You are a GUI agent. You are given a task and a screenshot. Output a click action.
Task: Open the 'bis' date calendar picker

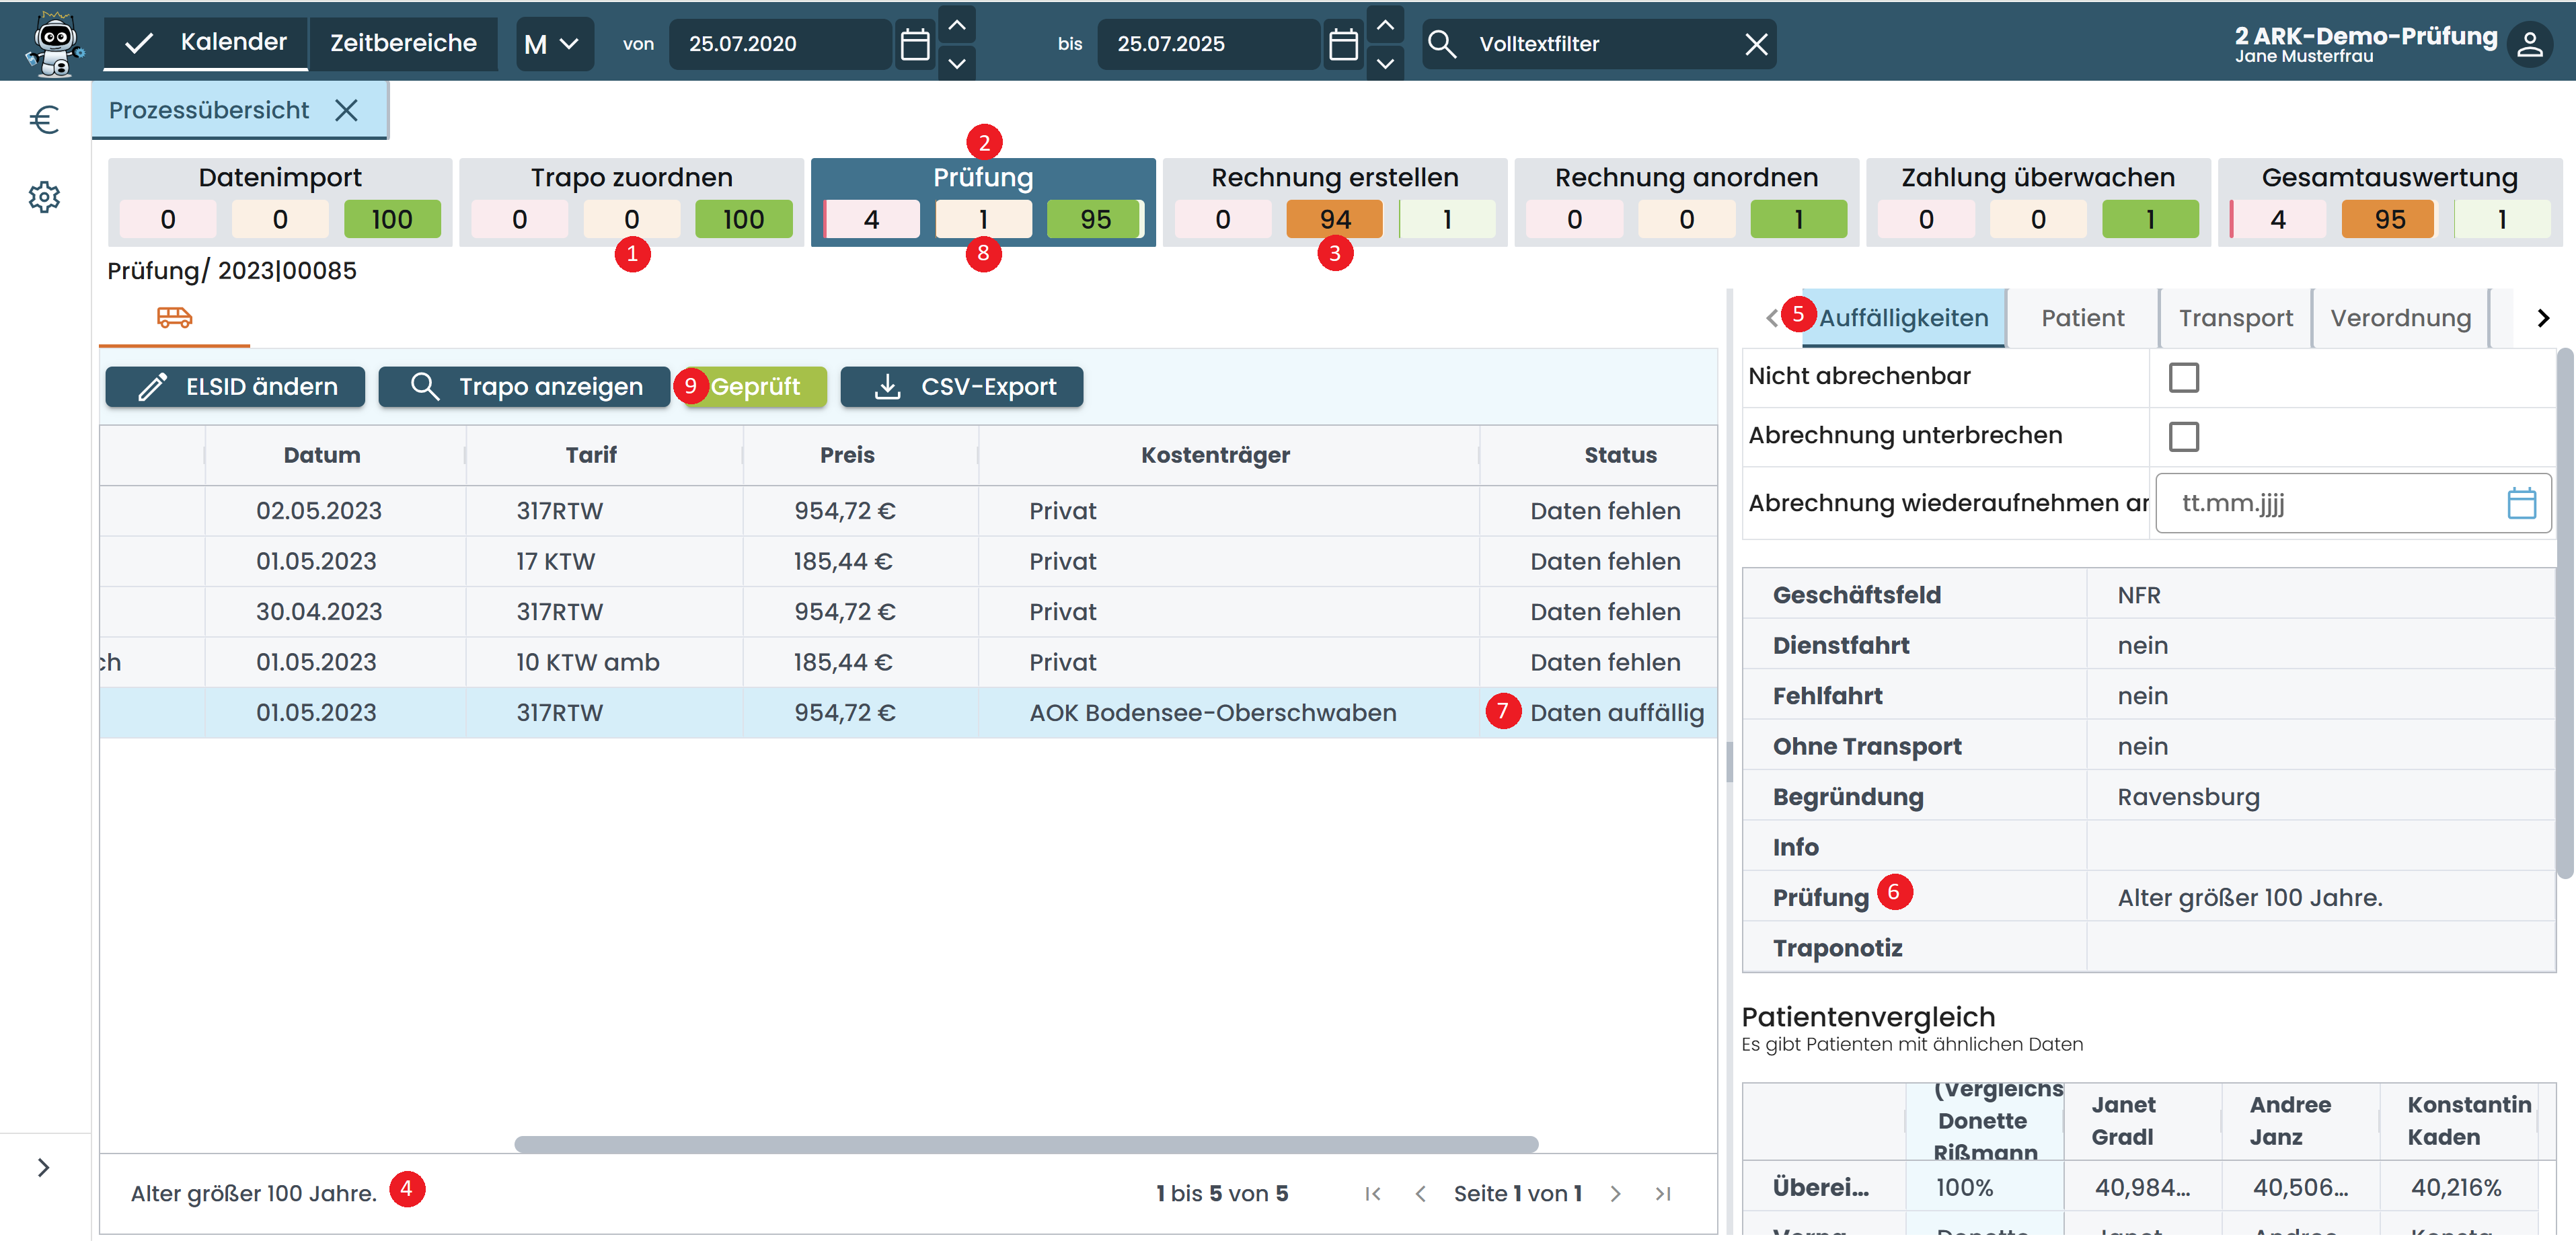point(1343,44)
